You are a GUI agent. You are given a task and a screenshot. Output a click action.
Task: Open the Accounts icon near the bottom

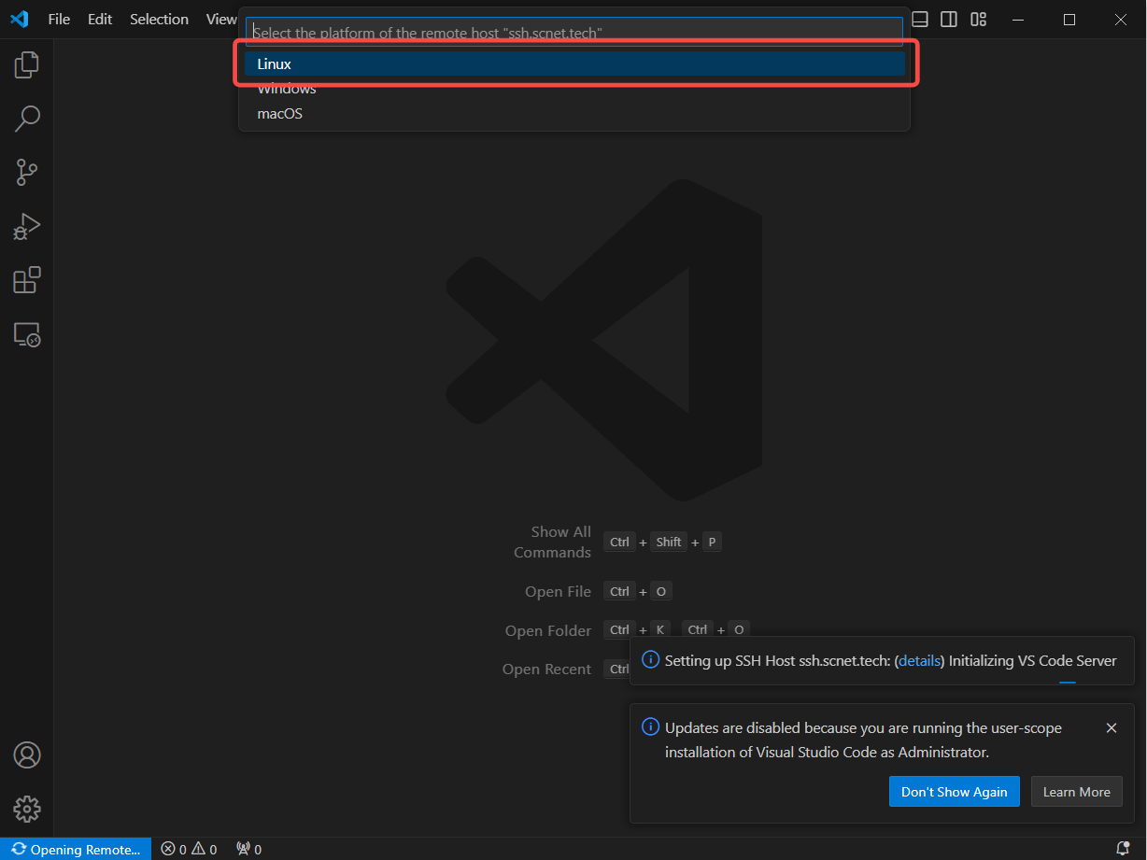26,754
